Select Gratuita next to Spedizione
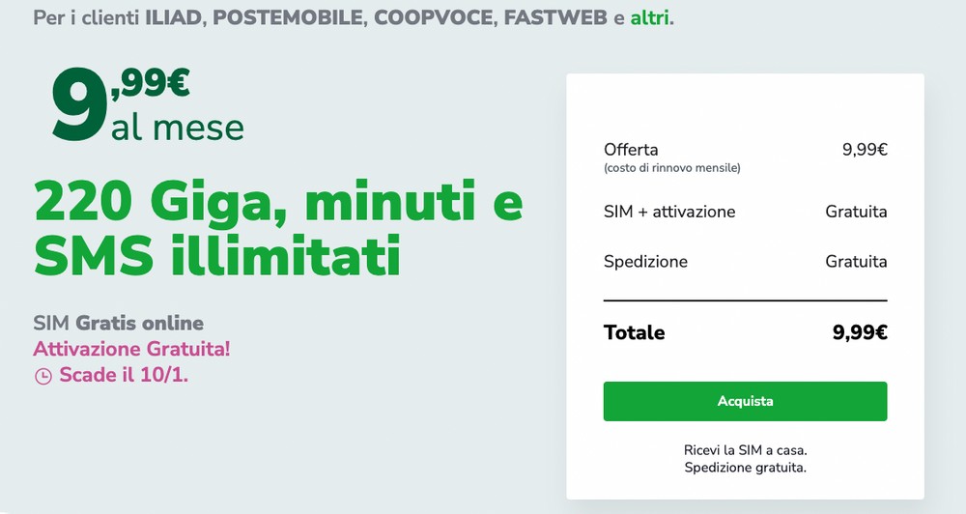 [856, 261]
